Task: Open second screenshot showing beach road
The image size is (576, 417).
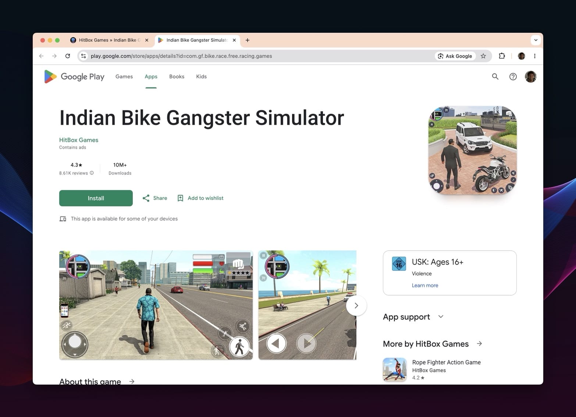Action: [x=307, y=305]
